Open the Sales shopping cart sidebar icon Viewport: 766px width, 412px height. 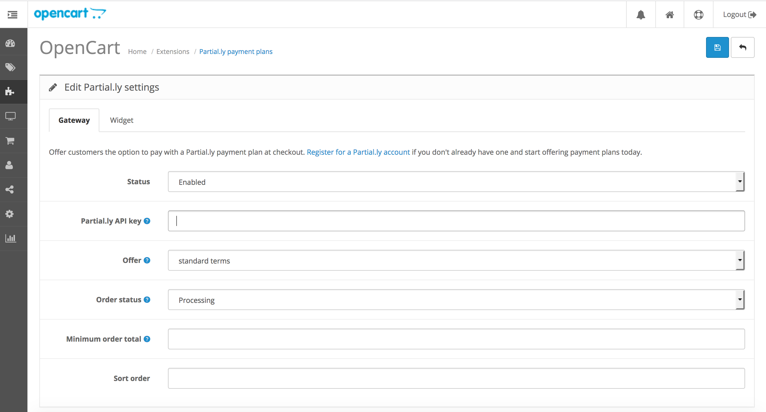pyautogui.click(x=10, y=140)
